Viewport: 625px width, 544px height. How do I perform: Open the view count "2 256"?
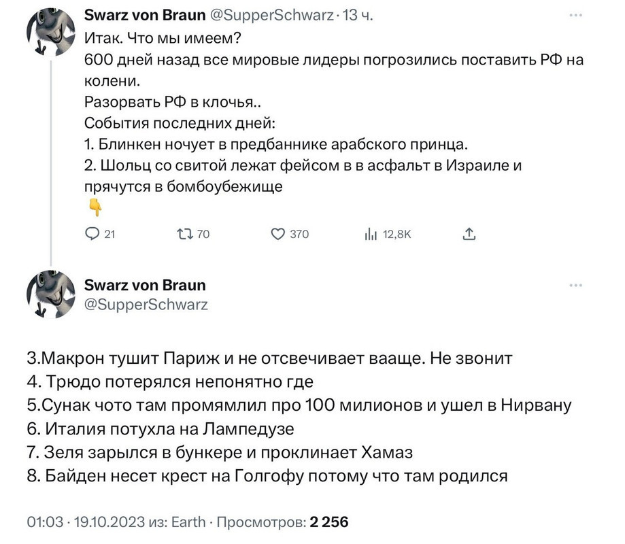[329, 522]
